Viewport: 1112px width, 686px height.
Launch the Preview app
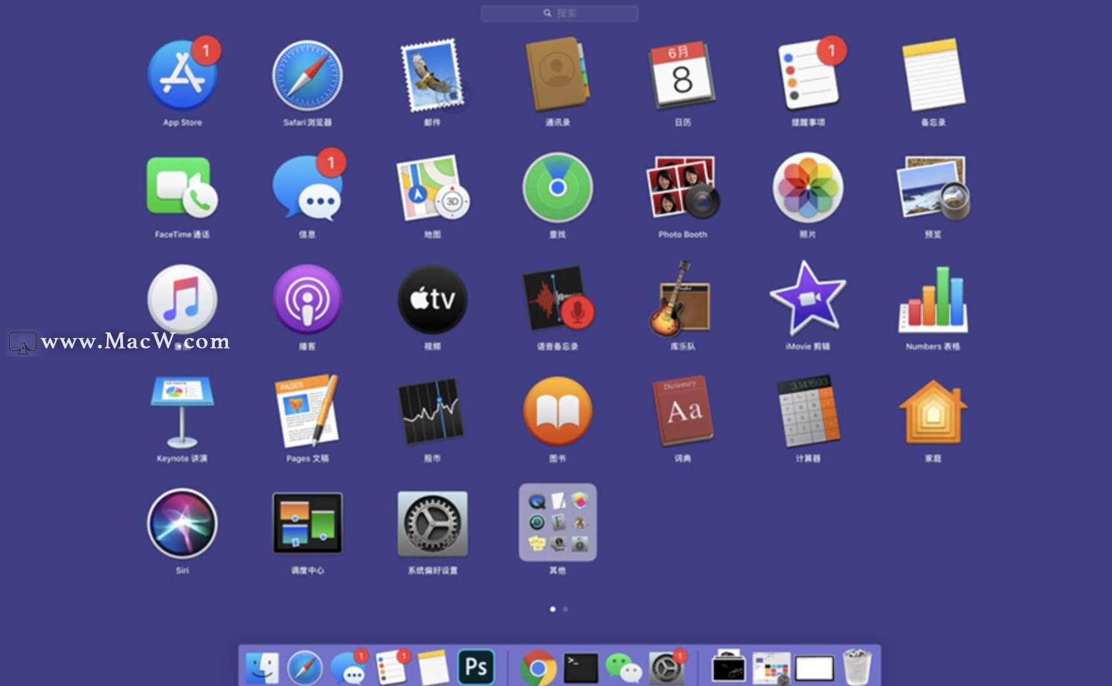click(934, 188)
